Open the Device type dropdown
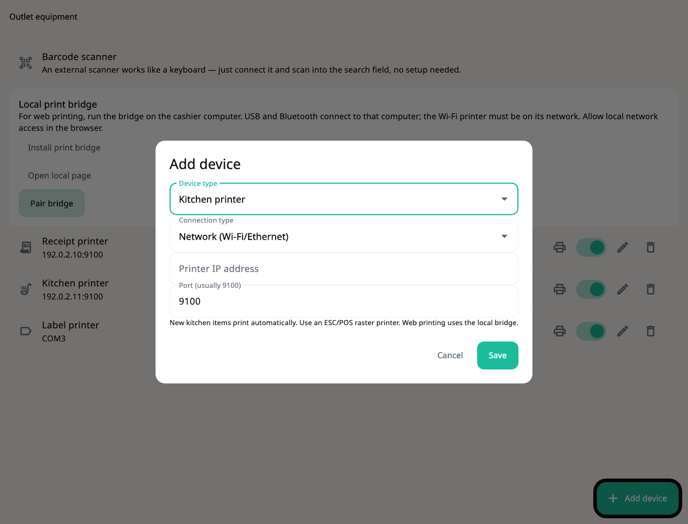Viewport: 688px width, 524px height. pos(344,199)
